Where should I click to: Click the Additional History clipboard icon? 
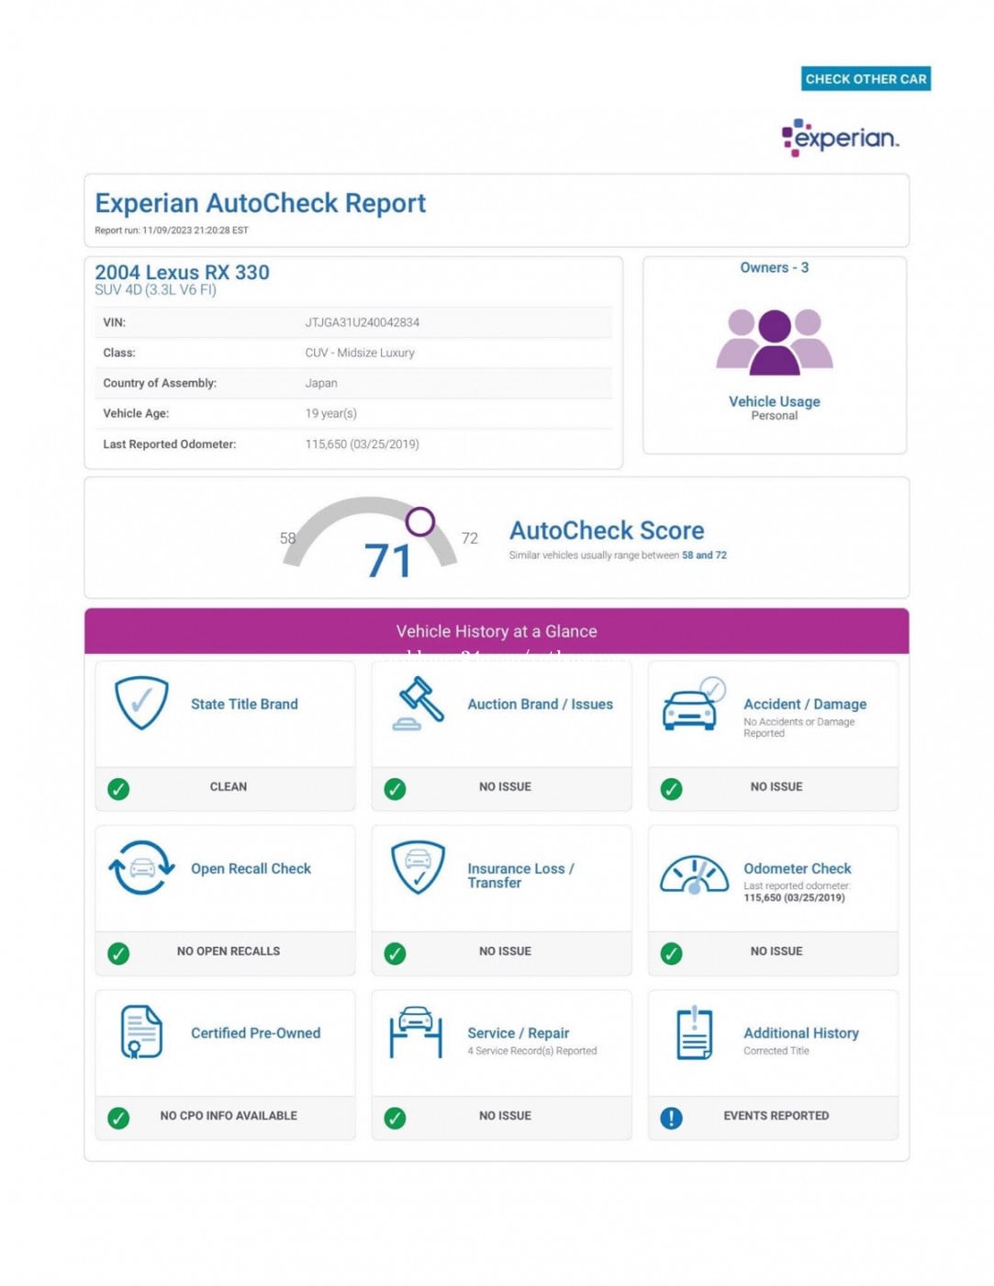(x=694, y=1033)
